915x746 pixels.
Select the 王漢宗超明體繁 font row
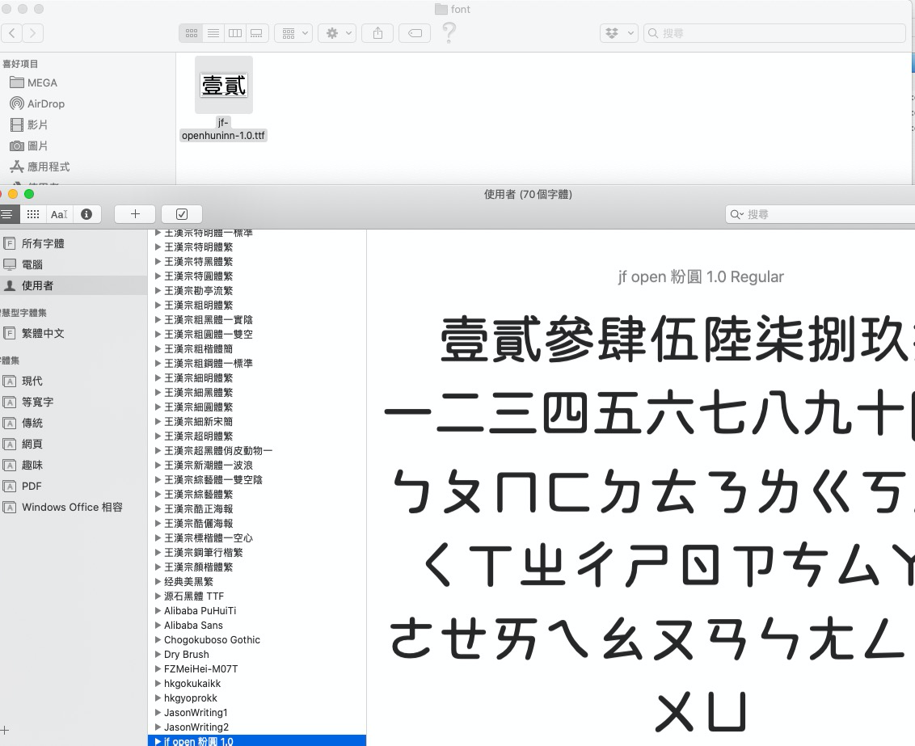pyautogui.click(x=257, y=436)
